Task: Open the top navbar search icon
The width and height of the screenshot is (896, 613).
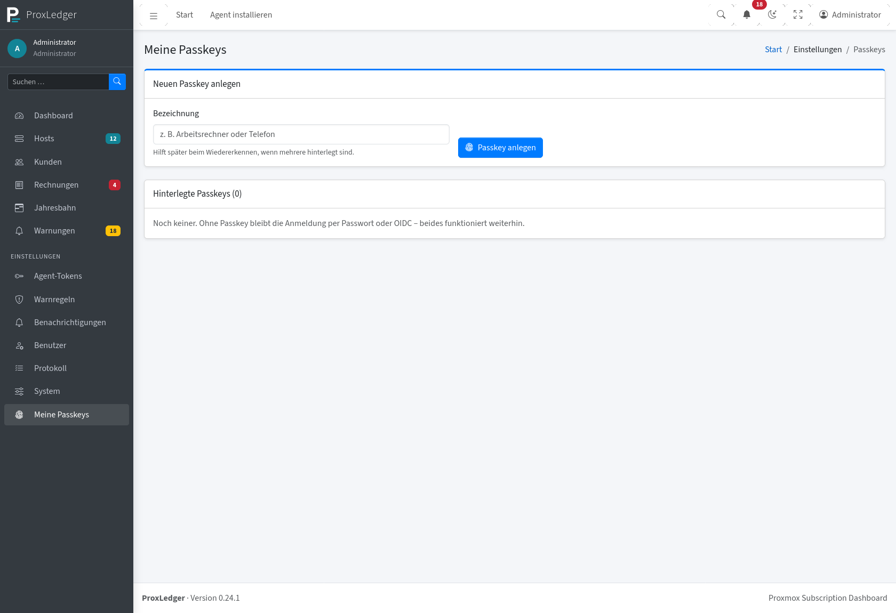Action: 721,15
